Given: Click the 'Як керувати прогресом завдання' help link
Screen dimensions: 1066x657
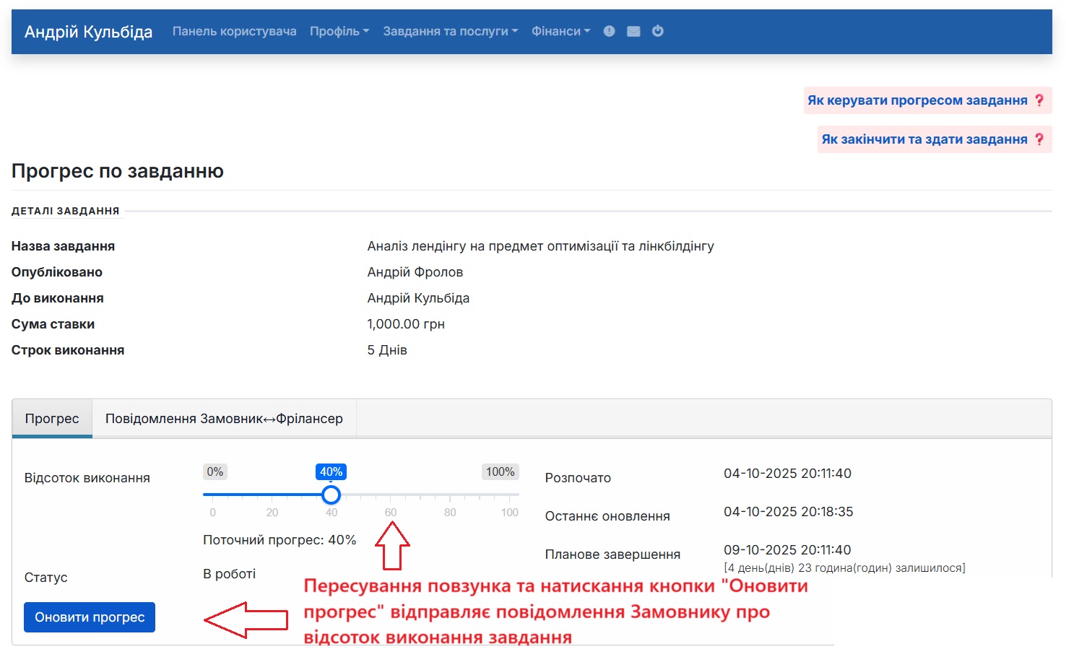Looking at the screenshot, I should (918, 100).
